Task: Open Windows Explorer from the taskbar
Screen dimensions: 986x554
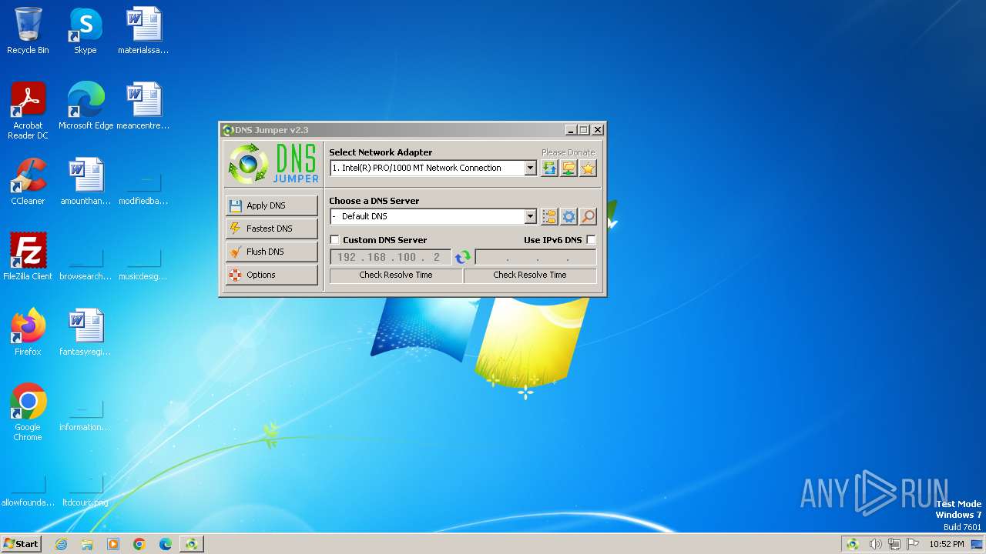Action: (87, 544)
